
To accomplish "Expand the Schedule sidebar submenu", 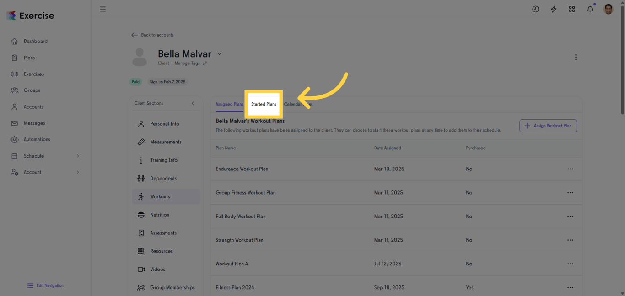I will coord(78,156).
